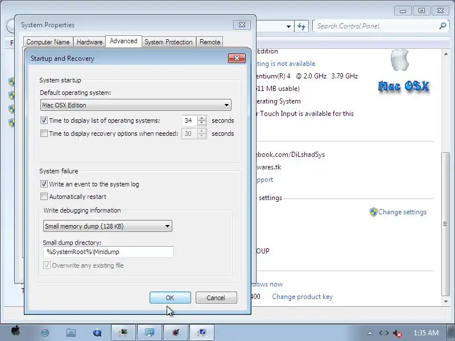Click the Overwrite any existing file checkbox
455x341 pixels.
pyautogui.click(x=47, y=265)
